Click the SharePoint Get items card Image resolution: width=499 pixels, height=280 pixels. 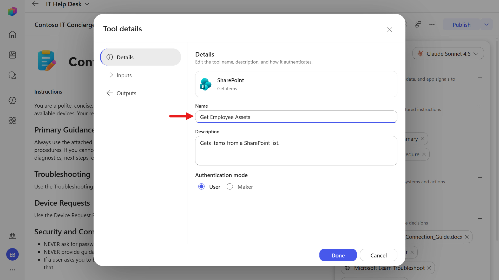(296, 84)
